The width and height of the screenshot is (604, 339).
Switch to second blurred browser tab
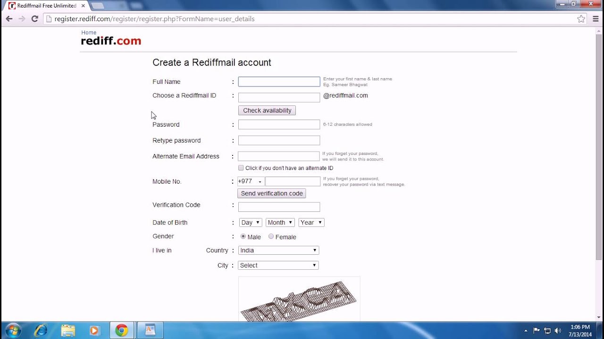(98, 6)
